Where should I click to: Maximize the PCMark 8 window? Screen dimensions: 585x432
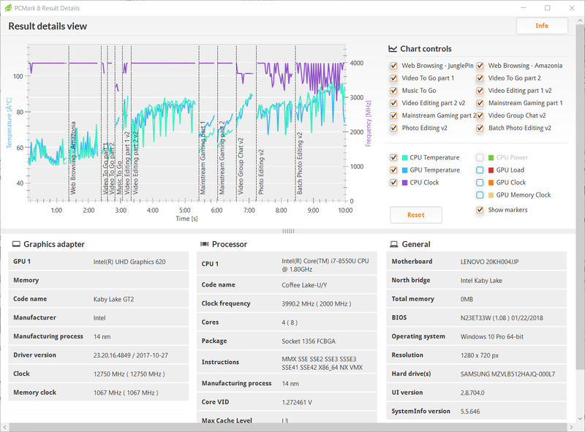click(547, 8)
